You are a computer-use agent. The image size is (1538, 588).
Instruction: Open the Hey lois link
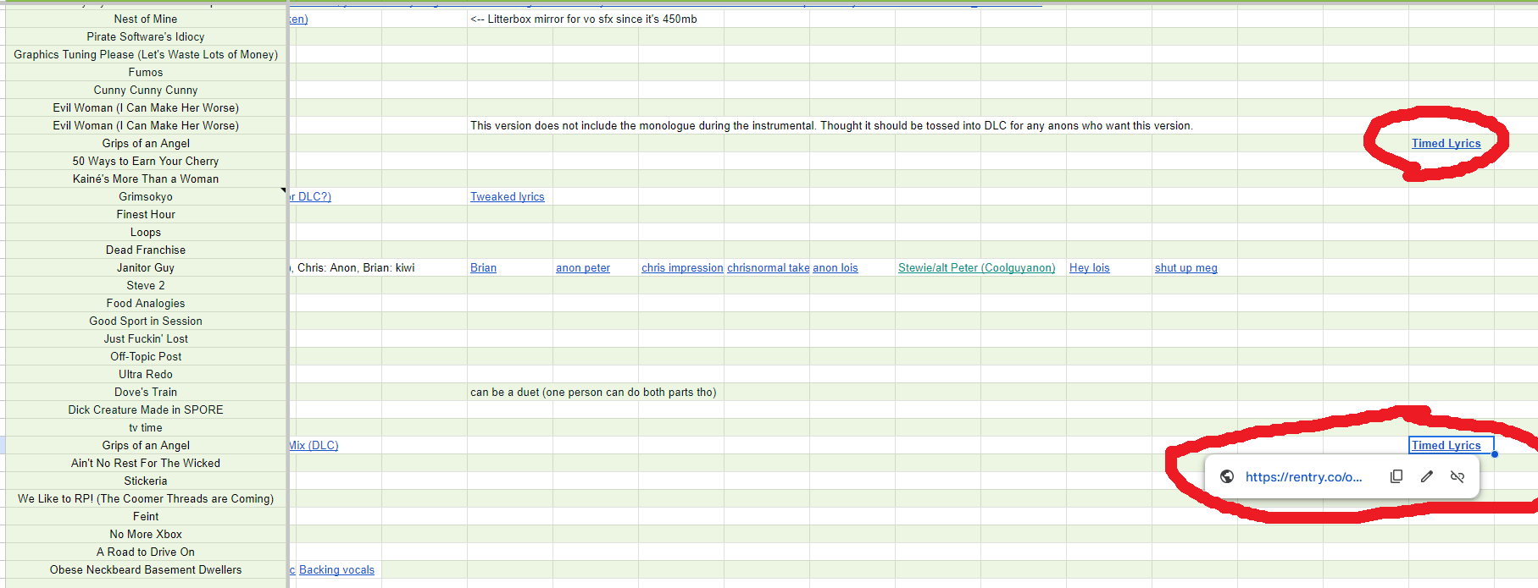pyautogui.click(x=1089, y=267)
